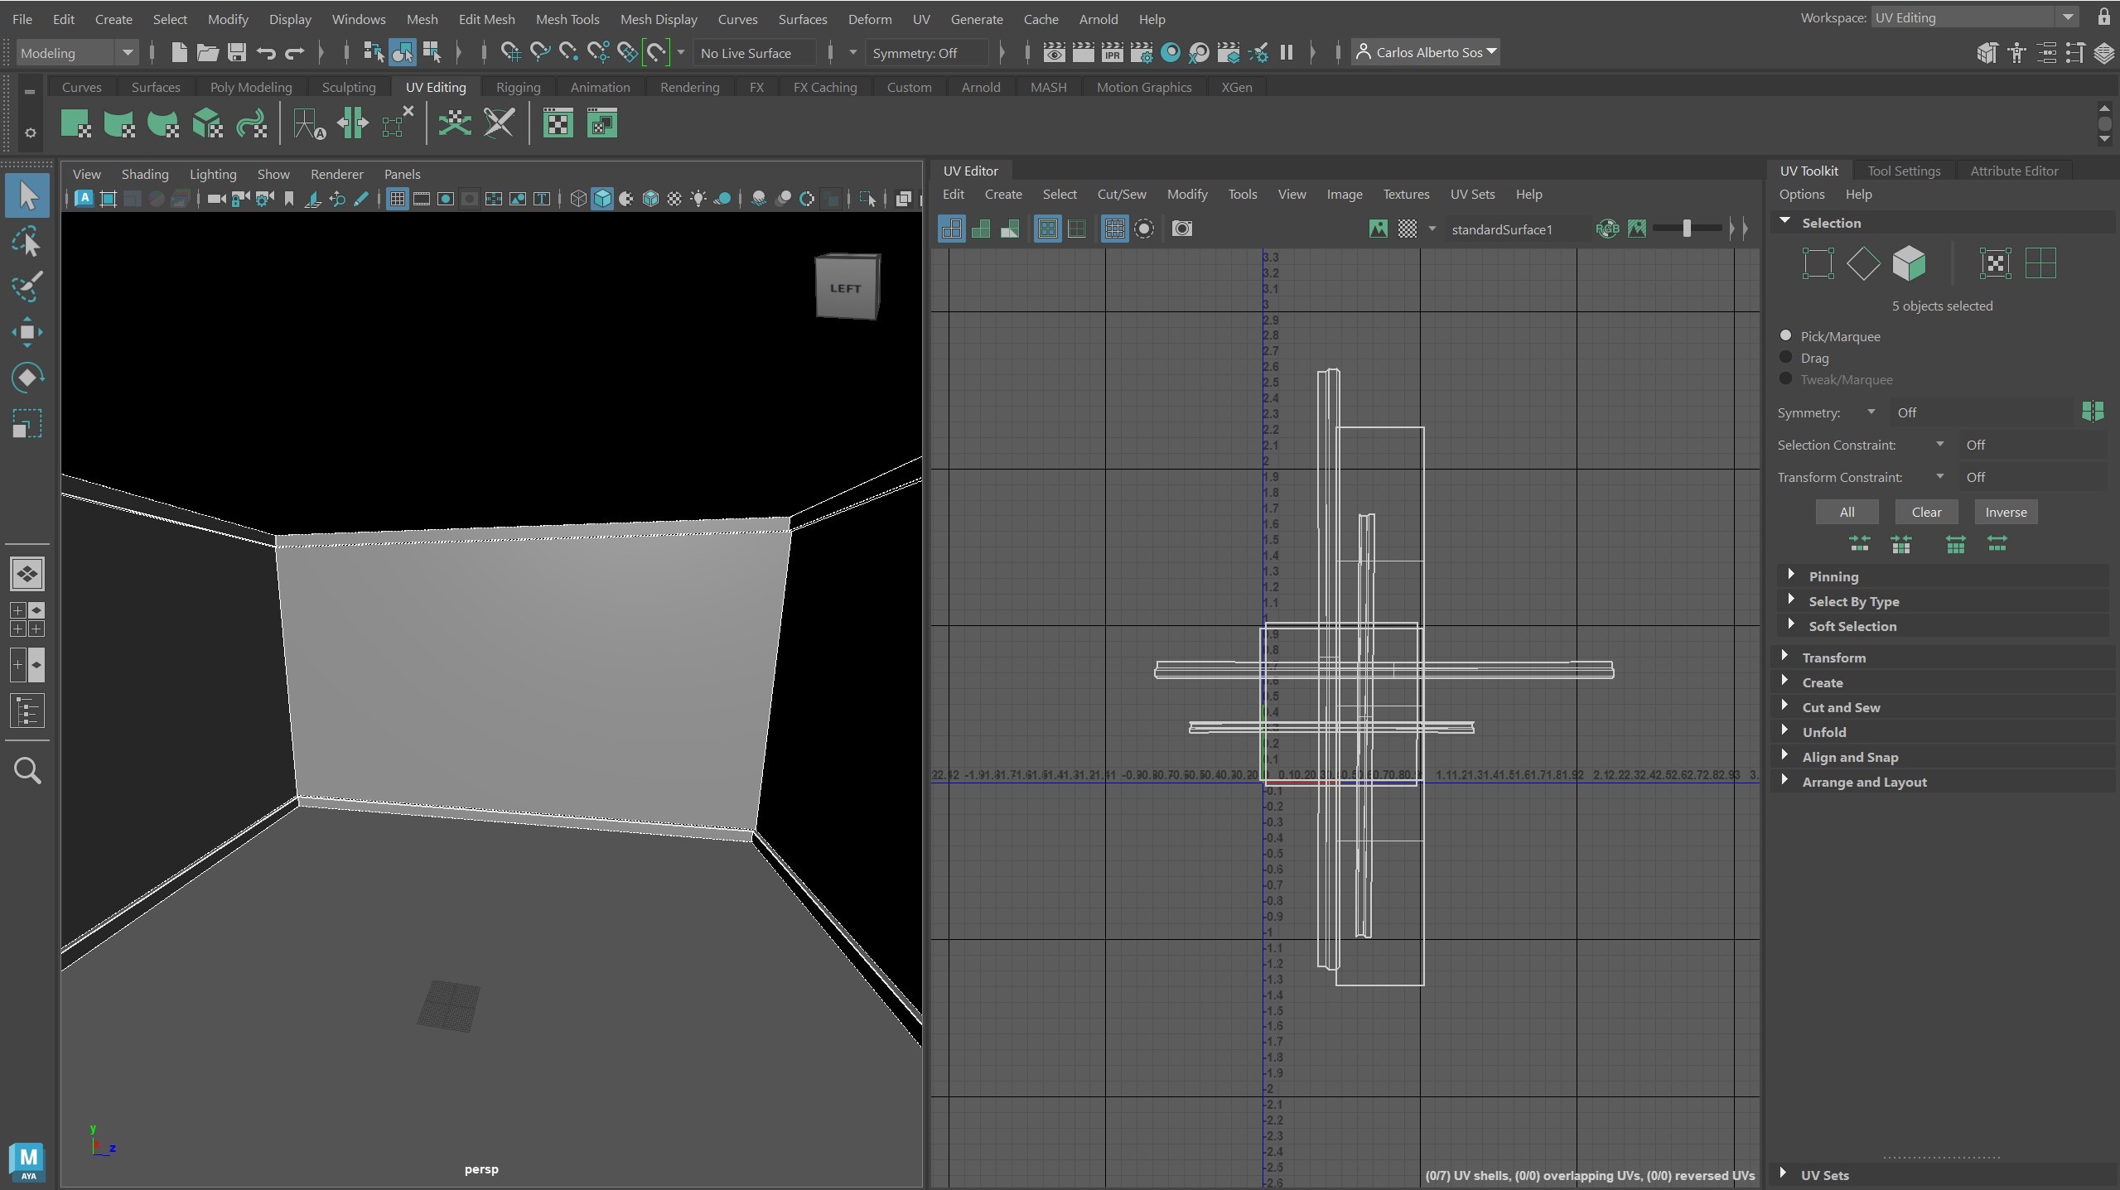Click the Planar mapping shelf icon
This screenshot has width=2120, height=1190.
click(x=76, y=124)
